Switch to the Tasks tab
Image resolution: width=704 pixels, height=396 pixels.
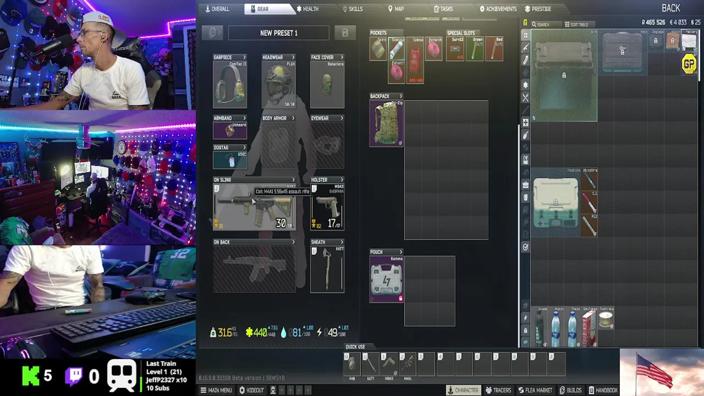coord(443,9)
